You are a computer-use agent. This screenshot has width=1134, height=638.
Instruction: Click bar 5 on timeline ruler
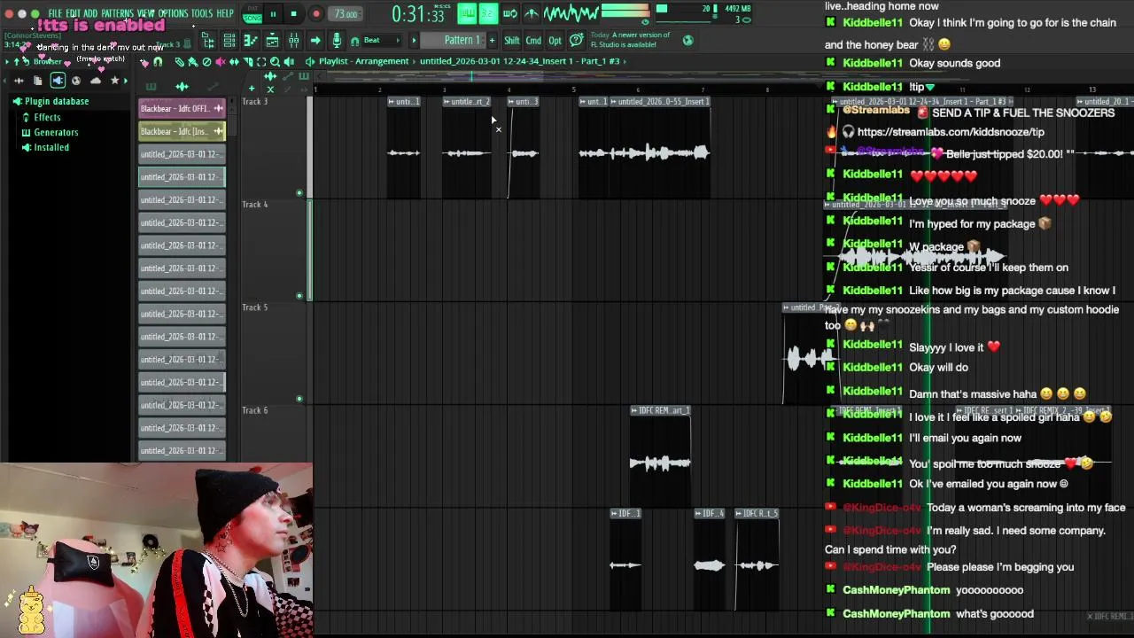(573, 89)
